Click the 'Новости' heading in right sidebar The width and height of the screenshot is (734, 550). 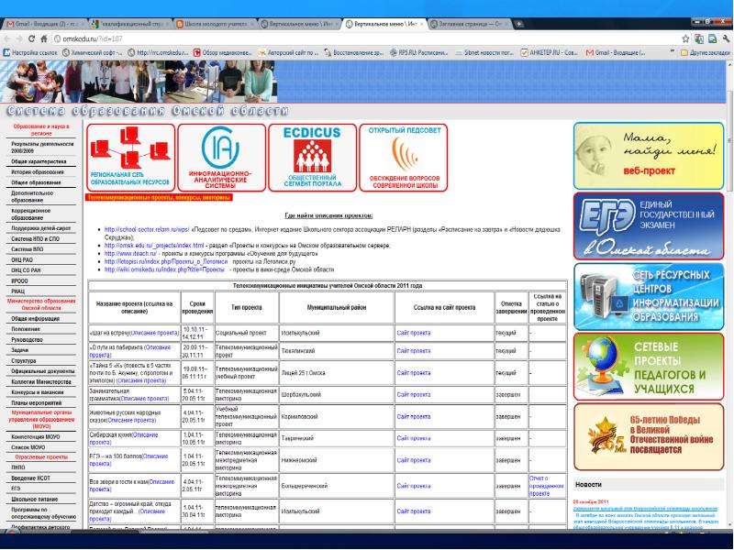point(588,485)
